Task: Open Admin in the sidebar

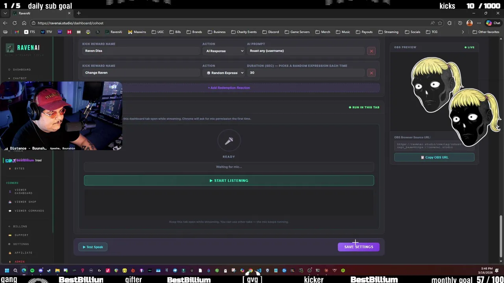Action: (19, 262)
